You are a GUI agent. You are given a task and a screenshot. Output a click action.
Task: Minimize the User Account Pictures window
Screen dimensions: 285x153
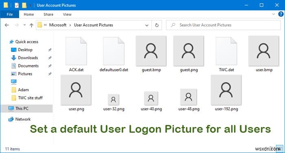click(x=246, y=5)
